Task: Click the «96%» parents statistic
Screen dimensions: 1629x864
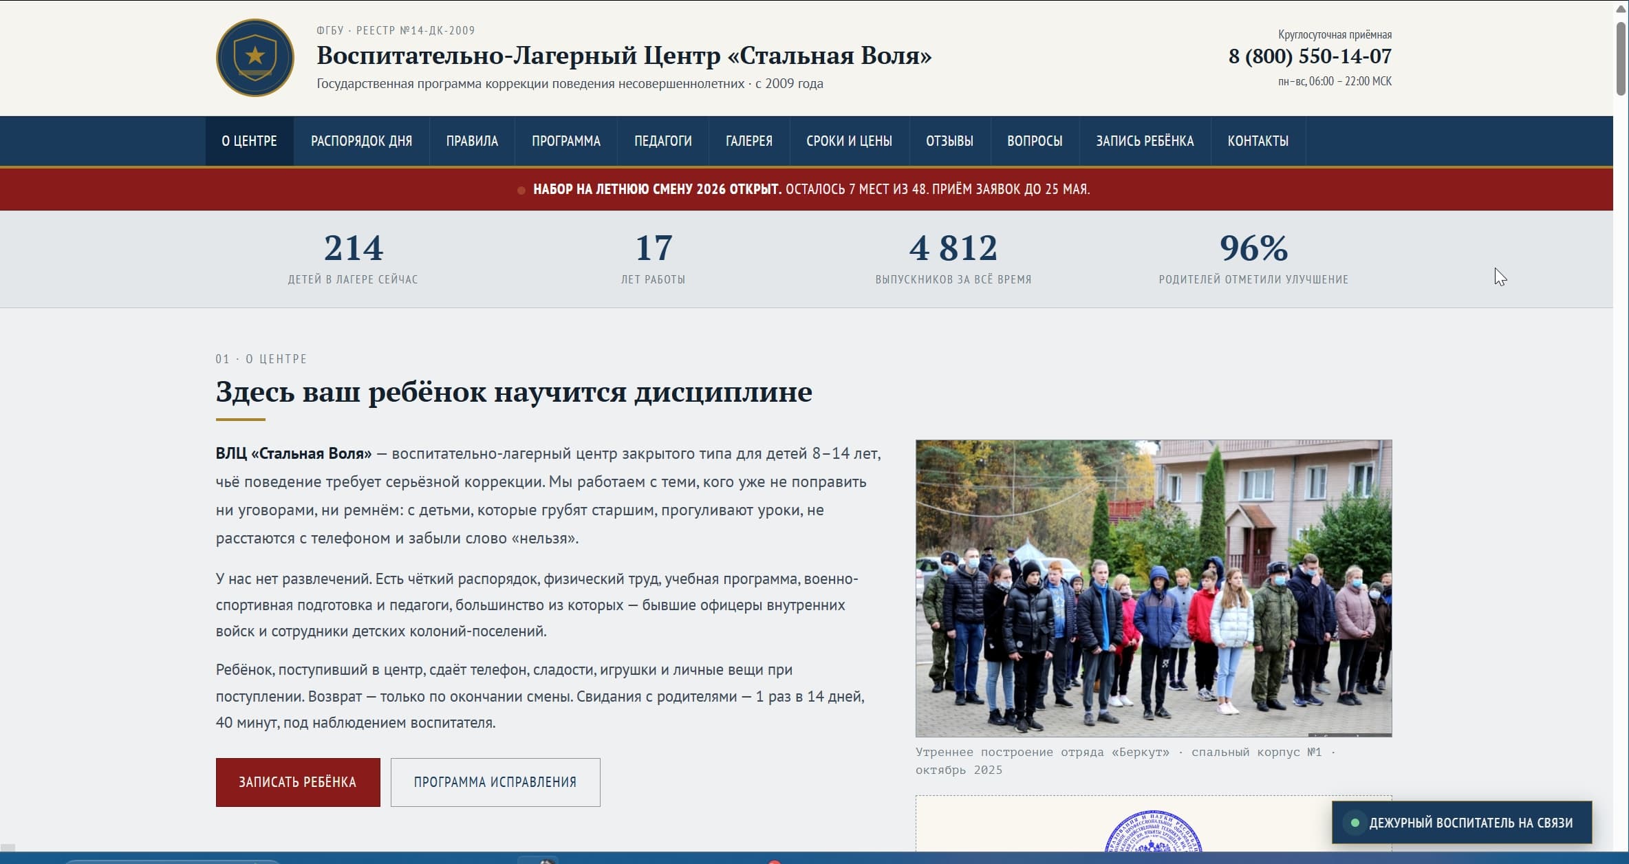Action: tap(1253, 258)
